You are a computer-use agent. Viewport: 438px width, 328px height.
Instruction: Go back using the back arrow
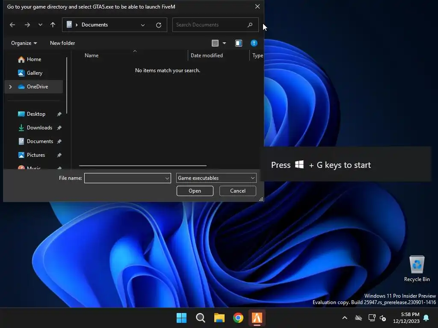click(x=12, y=25)
